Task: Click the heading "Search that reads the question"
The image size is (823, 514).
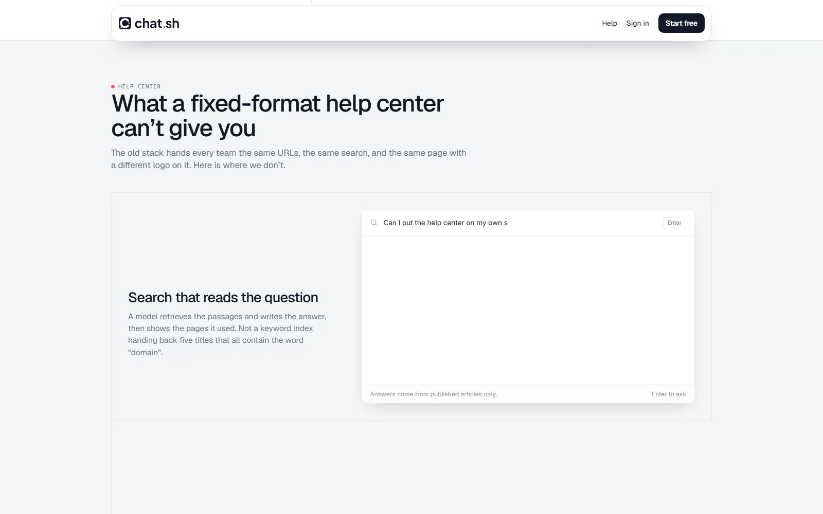Action: click(x=223, y=298)
